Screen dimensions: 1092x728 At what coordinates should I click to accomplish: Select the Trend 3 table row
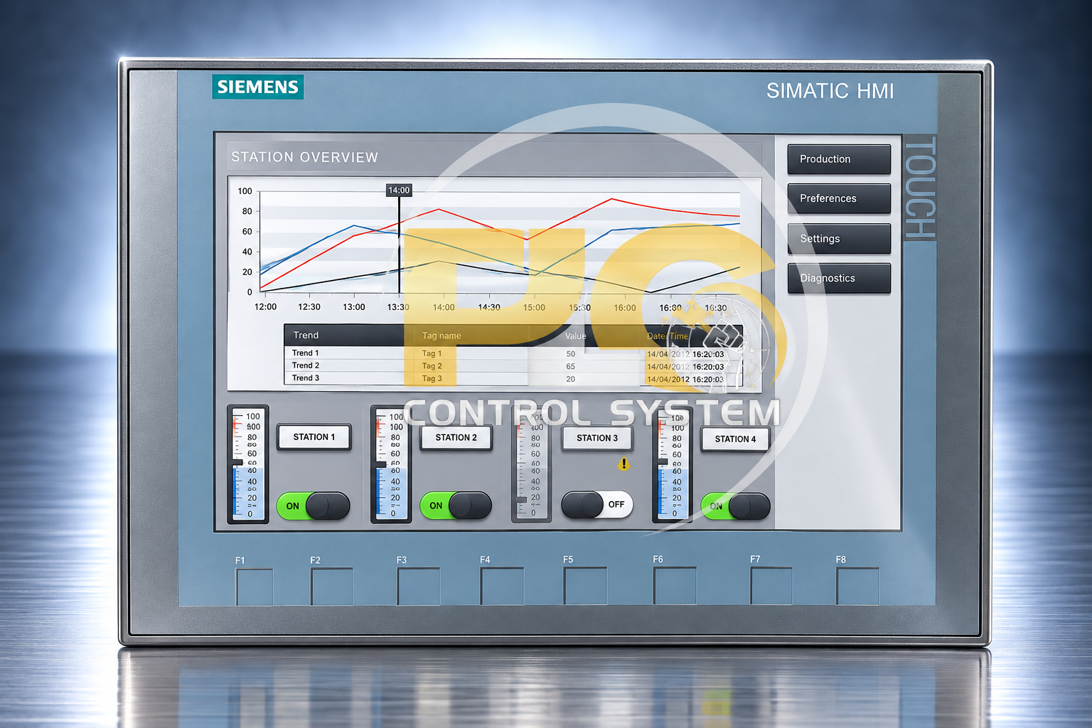point(513,378)
